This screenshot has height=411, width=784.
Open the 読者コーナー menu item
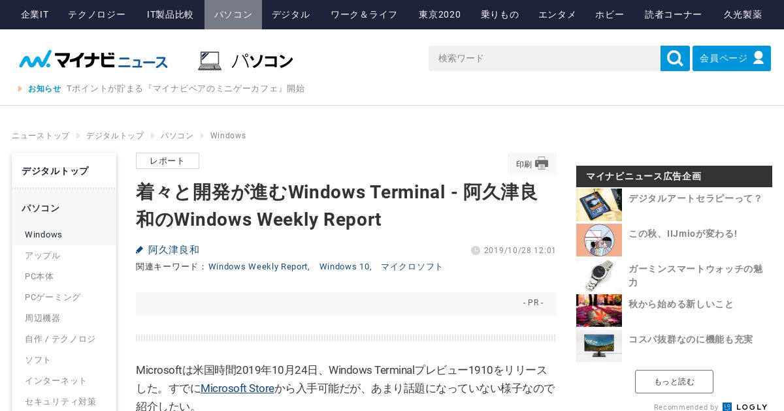point(673,14)
